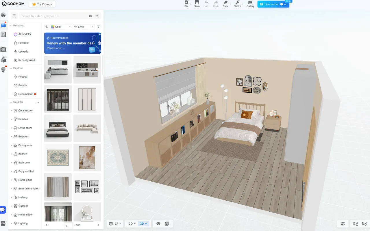Select the dark bed model thumbnail
The width and height of the screenshot is (370, 231).
click(x=58, y=128)
